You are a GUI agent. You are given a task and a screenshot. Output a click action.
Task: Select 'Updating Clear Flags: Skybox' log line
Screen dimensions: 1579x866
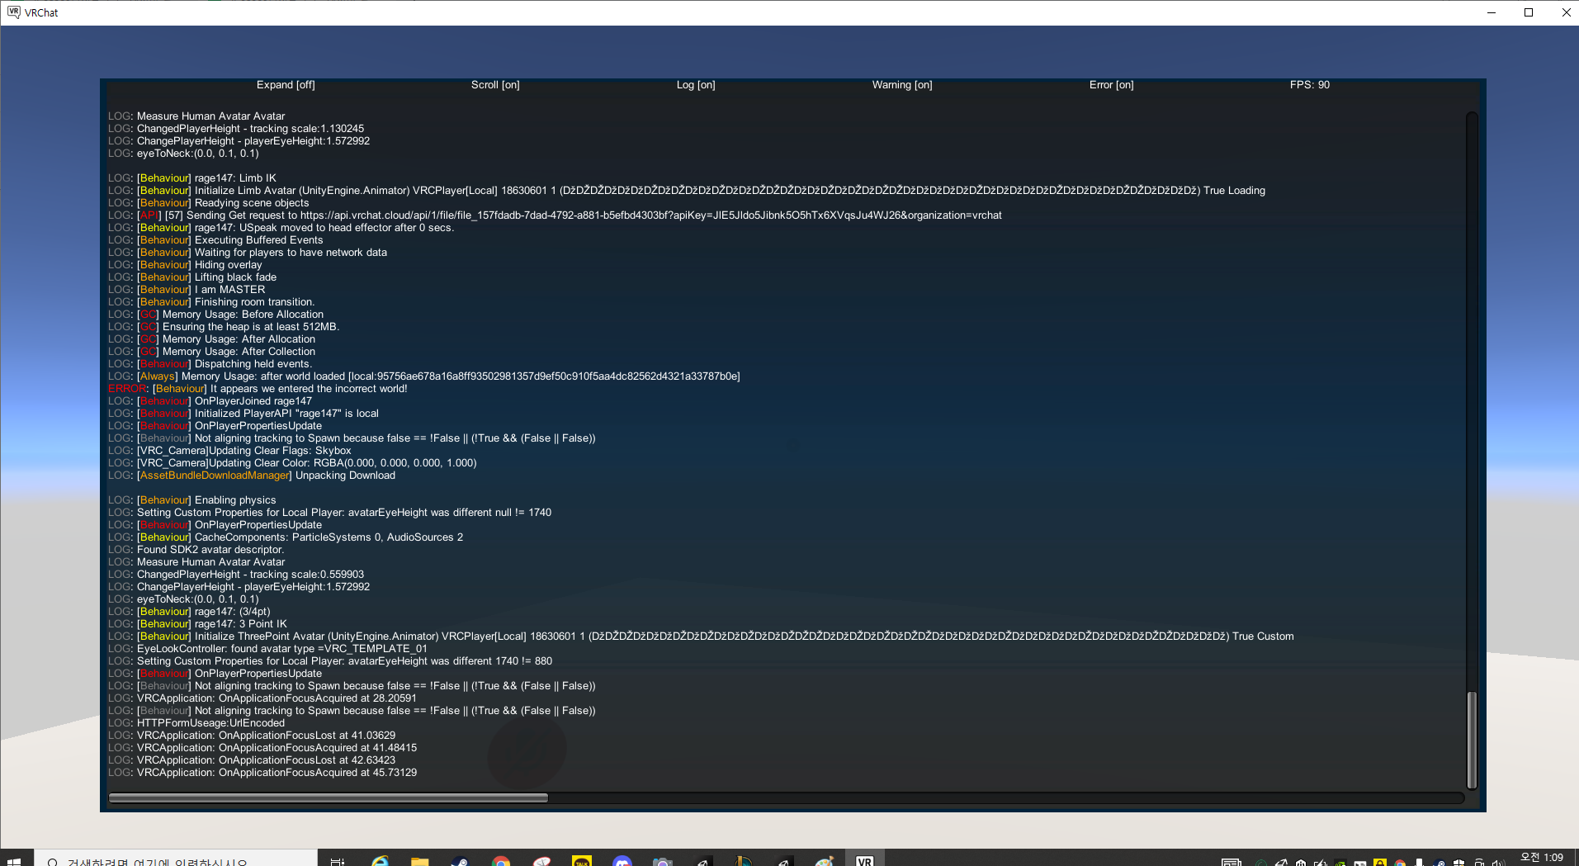coord(229,451)
